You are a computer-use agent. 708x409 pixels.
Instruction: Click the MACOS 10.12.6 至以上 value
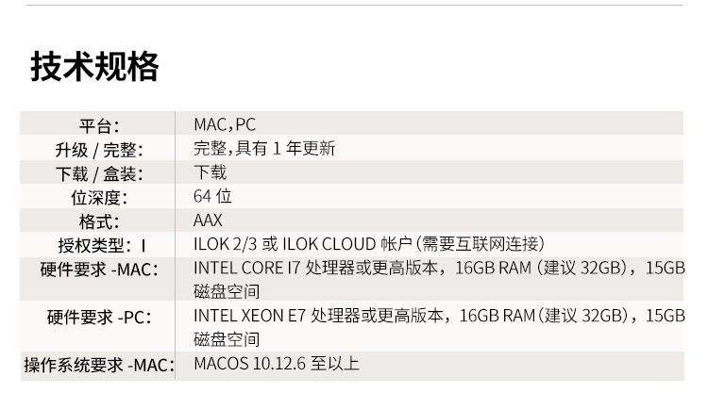pos(277,364)
